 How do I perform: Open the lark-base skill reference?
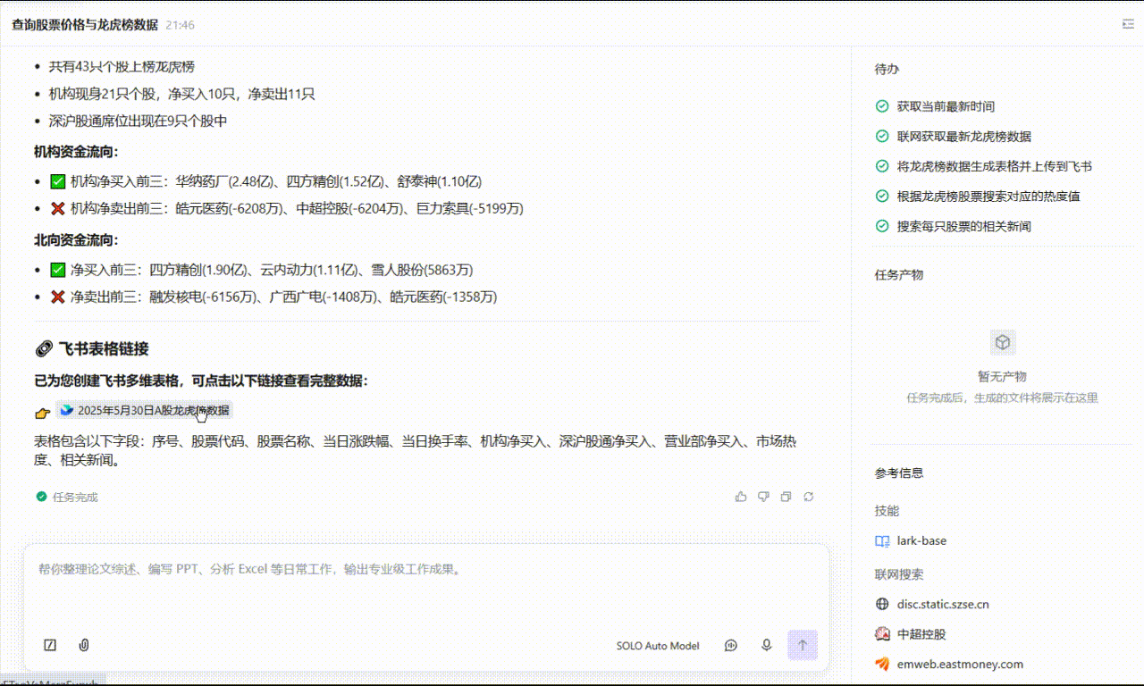pos(921,541)
